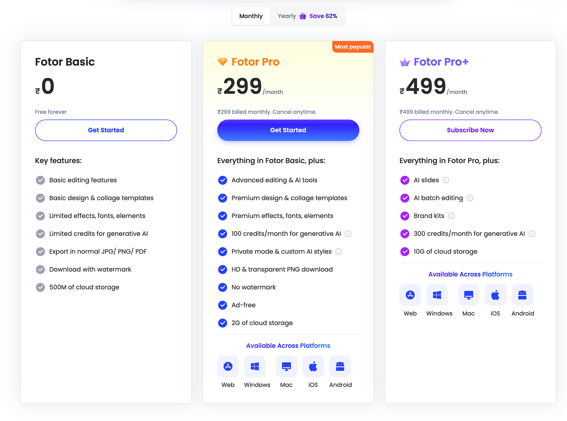Click 'Premium effects, fonts, elements' feature

282,216
